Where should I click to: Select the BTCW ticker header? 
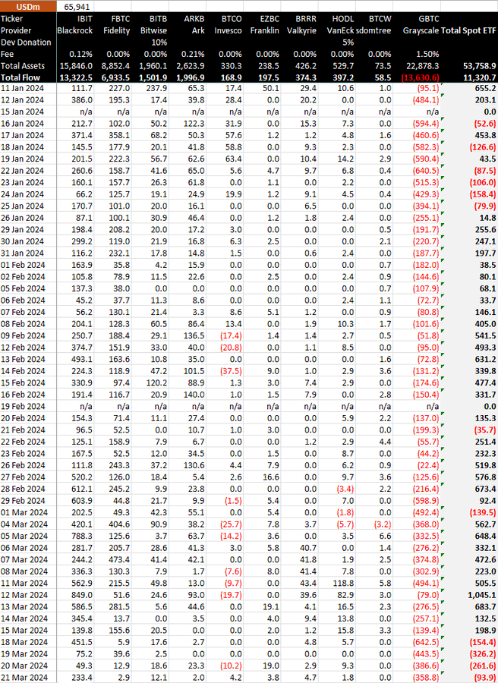[380, 19]
